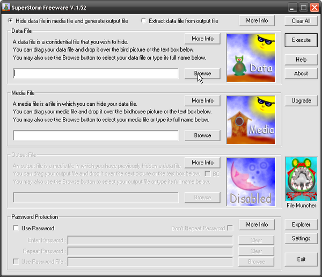The width and height of the screenshot is (322, 277).
Task: Click Clear next to Enter Password
Action: (x=257, y=240)
